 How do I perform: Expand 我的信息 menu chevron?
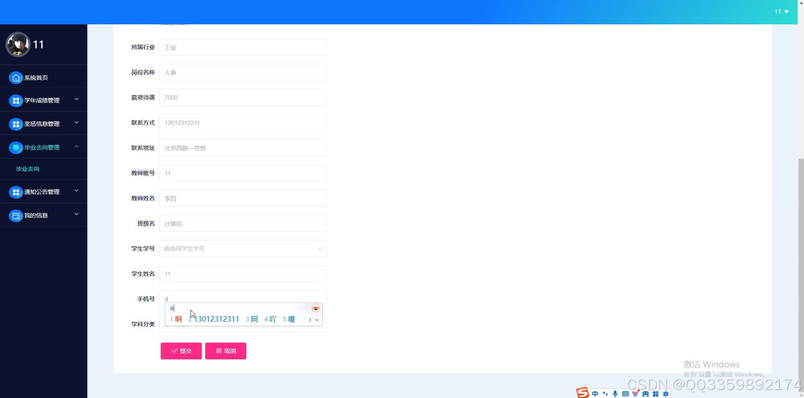[x=76, y=215]
